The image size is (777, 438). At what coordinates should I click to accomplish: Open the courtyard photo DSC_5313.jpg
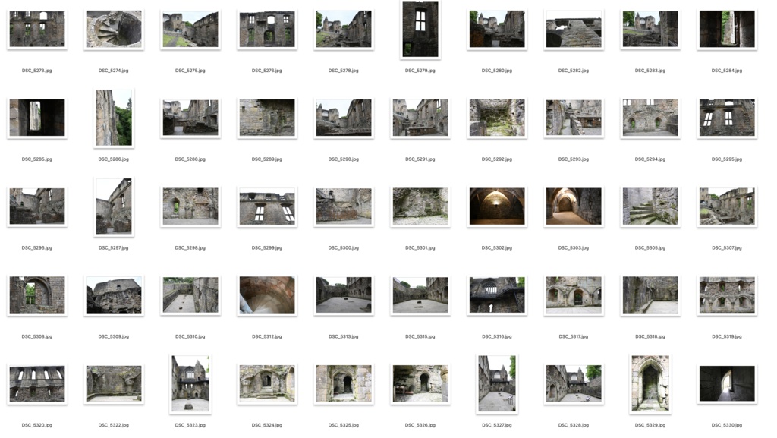pyautogui.click(x=343, y=295)
